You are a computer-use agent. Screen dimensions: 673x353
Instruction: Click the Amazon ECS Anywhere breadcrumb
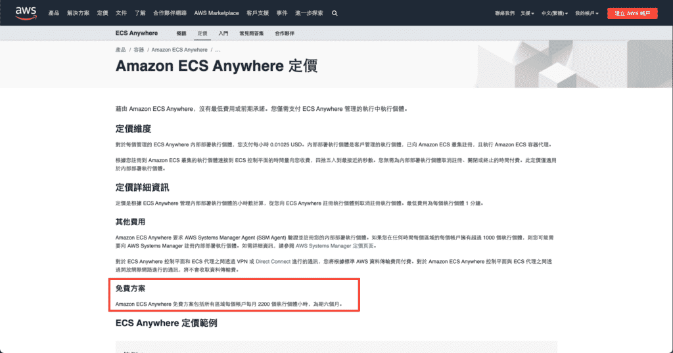[x=179, y=50]
